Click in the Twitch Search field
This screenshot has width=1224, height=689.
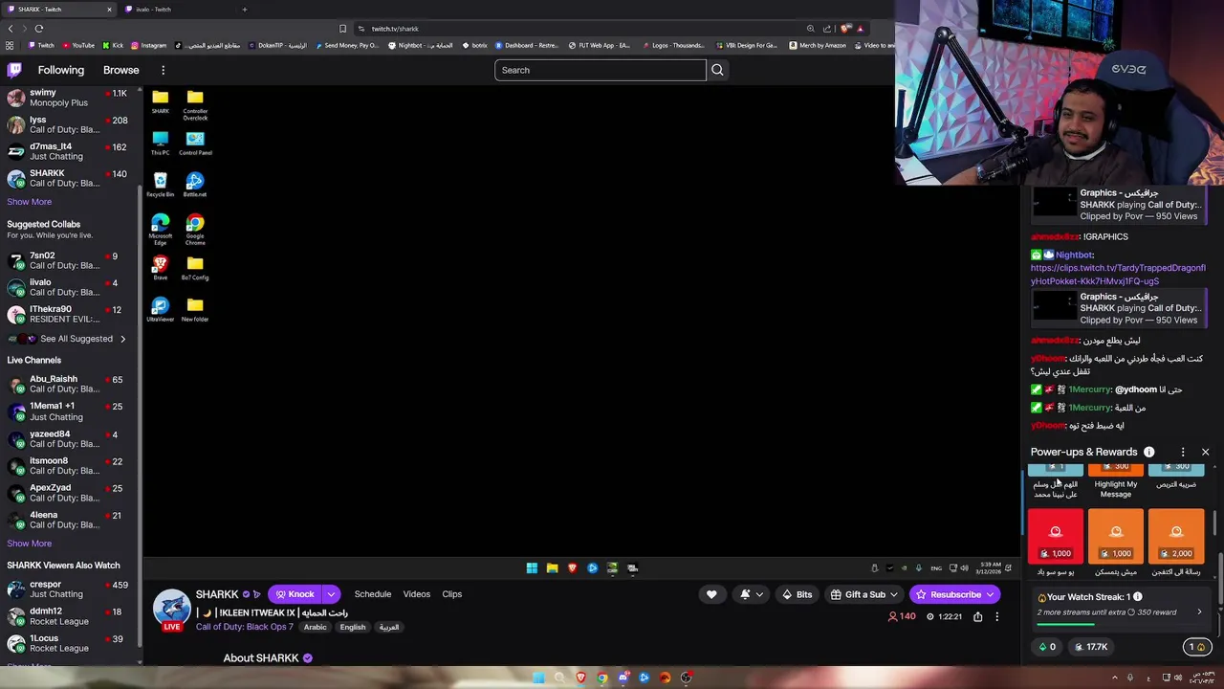601,70
